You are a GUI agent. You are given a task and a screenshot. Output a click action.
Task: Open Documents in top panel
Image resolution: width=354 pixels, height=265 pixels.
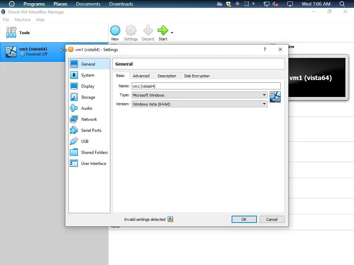pos(88,4)
